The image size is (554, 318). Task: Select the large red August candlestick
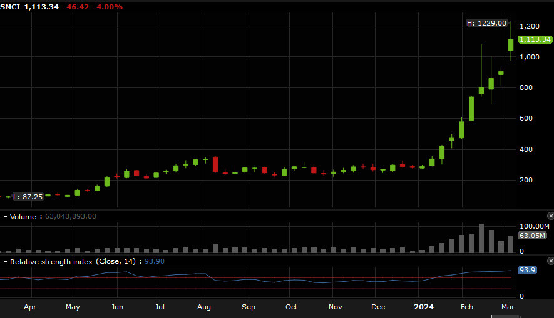[215, 164]
